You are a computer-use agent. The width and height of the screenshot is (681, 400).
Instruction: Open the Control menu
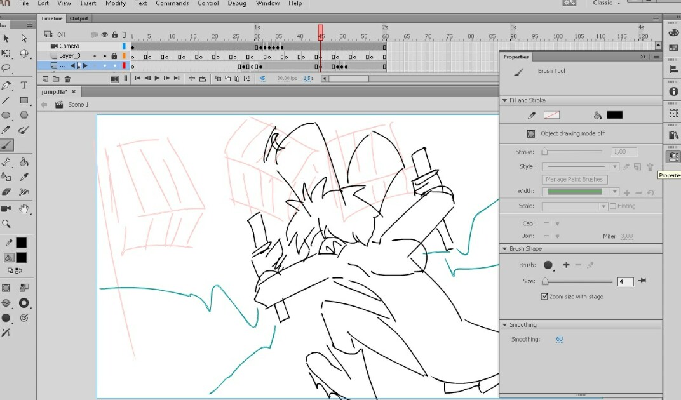pos(208,3)
